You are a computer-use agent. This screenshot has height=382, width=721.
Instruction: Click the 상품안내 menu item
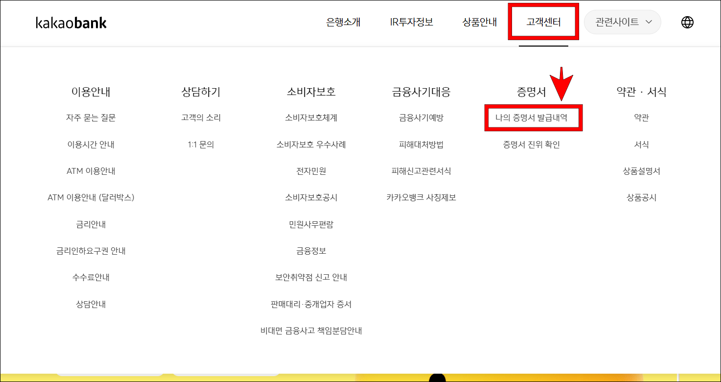pos(480,22)
